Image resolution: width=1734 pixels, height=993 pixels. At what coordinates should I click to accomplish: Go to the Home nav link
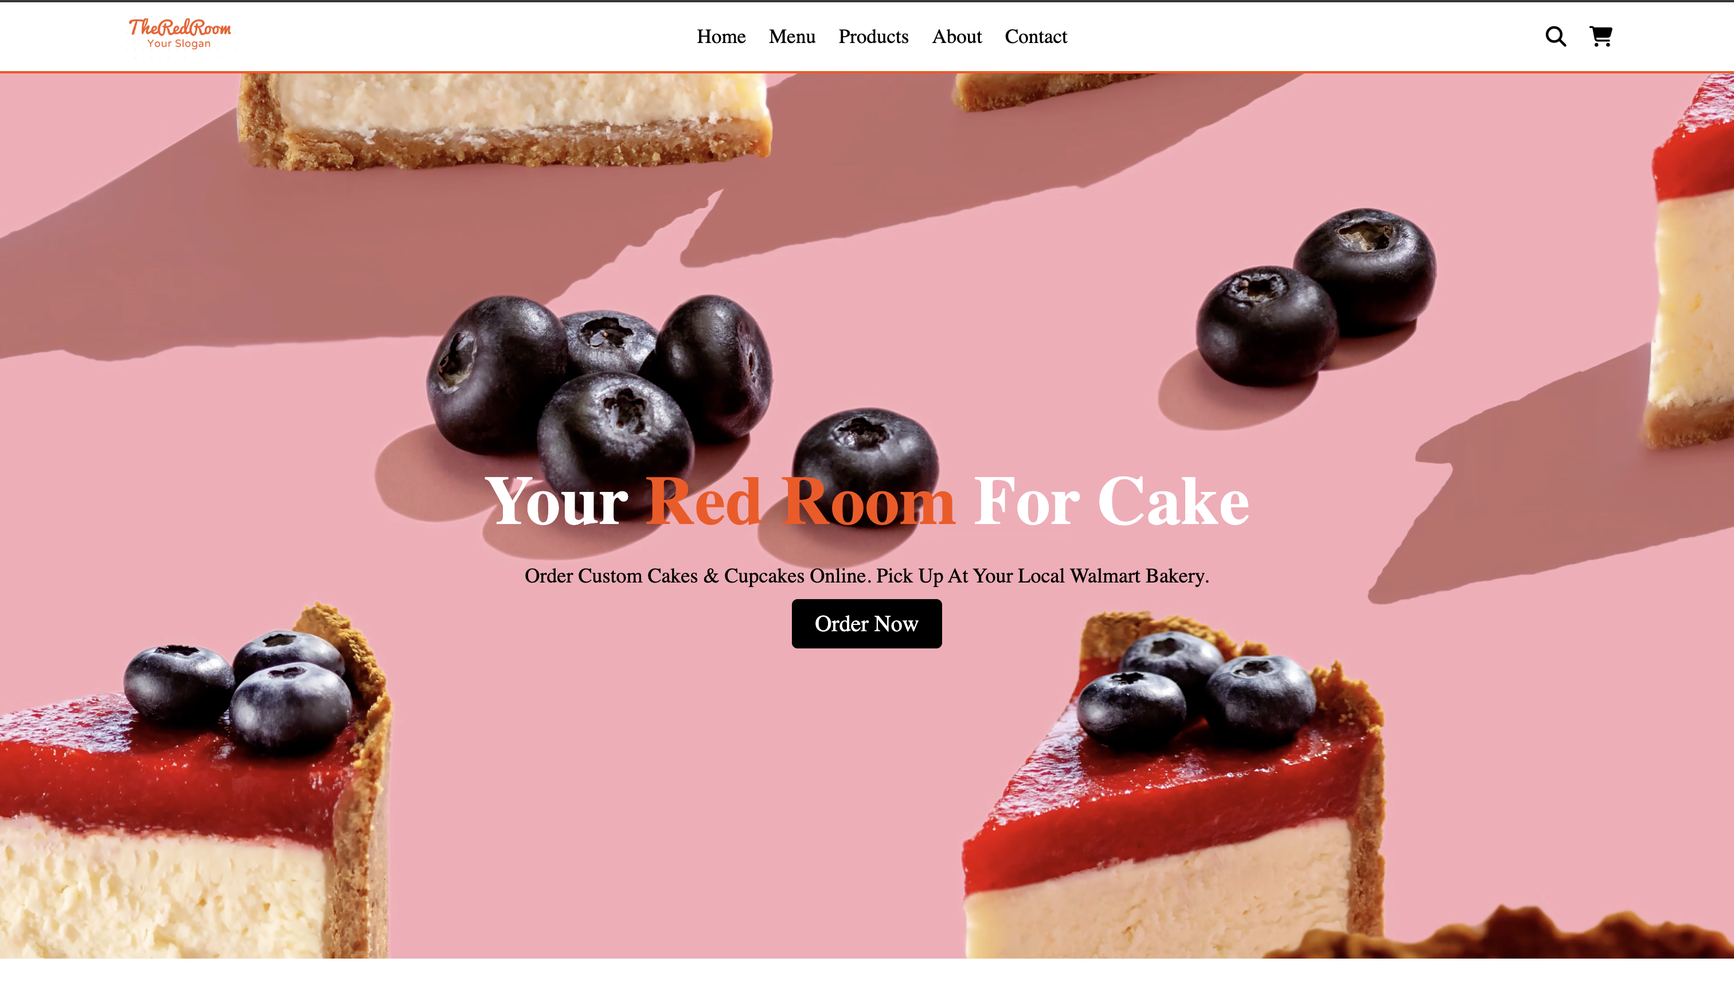(721, 36)
